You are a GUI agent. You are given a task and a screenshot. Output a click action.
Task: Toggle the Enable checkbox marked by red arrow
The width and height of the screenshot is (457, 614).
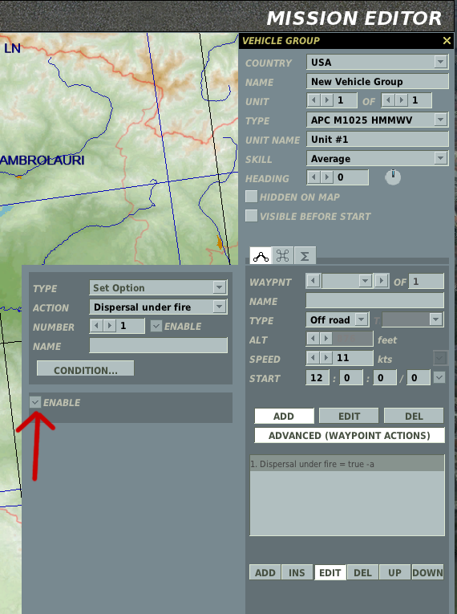35,402
